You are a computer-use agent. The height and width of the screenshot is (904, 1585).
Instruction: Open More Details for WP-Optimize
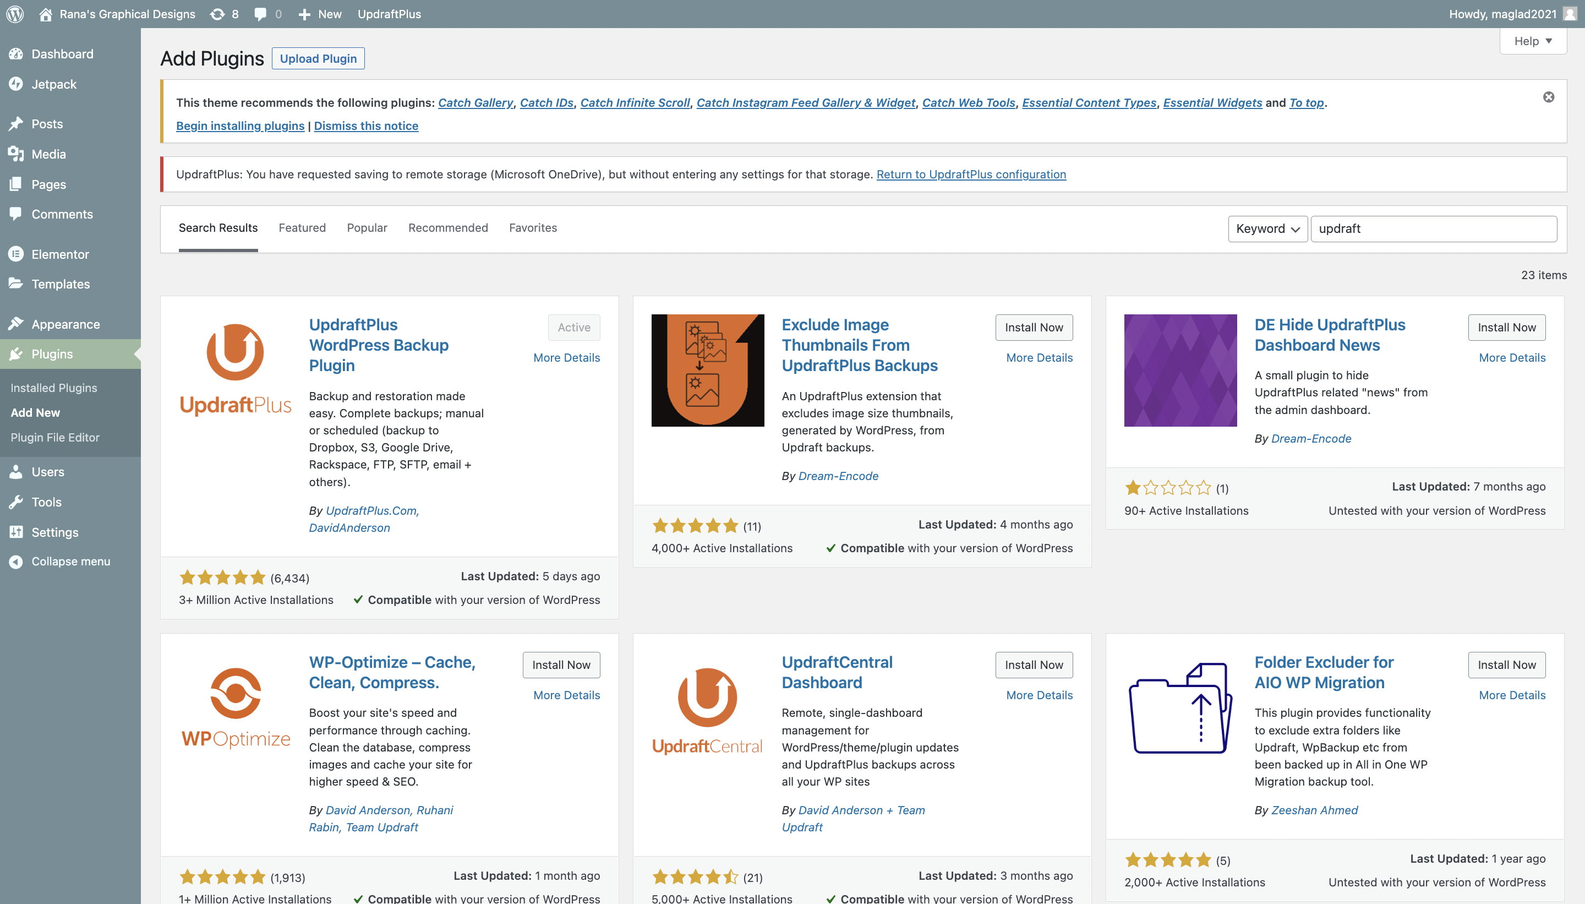coord(567,695)
